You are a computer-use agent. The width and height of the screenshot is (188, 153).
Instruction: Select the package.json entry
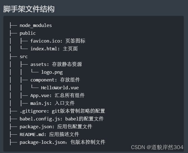click(36, 127)
